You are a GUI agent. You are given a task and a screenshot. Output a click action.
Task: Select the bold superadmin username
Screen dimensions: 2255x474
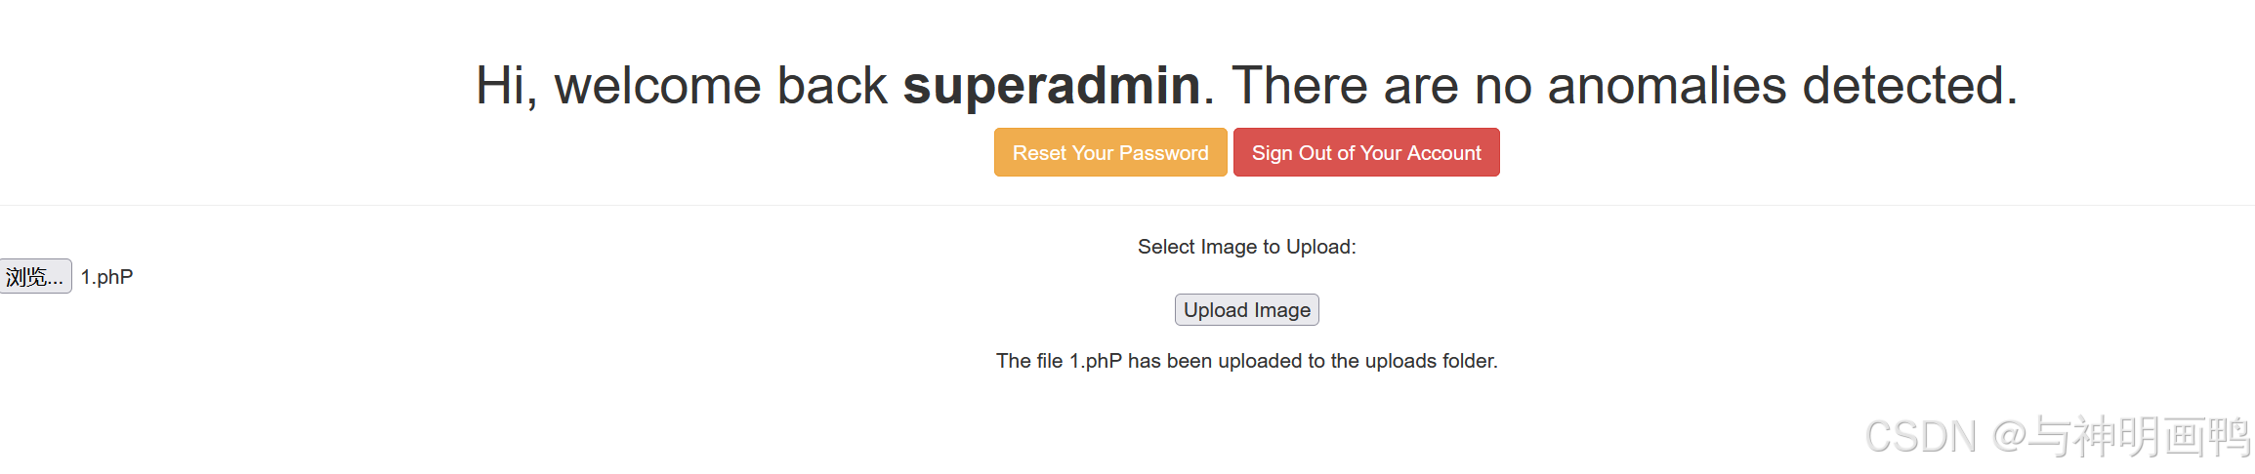(1052, 85)
